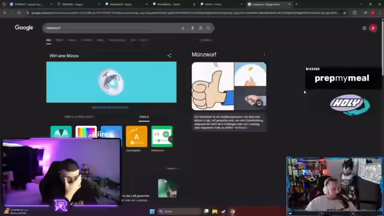The width and height of the screenshot is (384, 216).
Task: Click inside the Google search field
Action: click(113, 28)
